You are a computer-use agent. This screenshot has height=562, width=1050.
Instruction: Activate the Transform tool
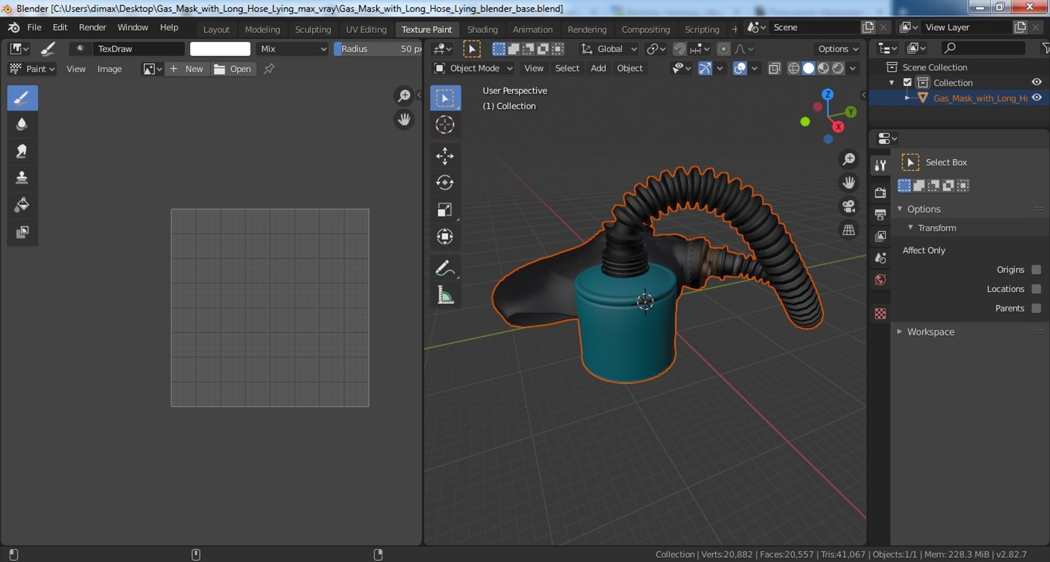[x=445, y=236]
